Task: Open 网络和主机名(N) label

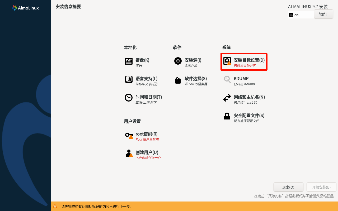Action: coord(249,97)
